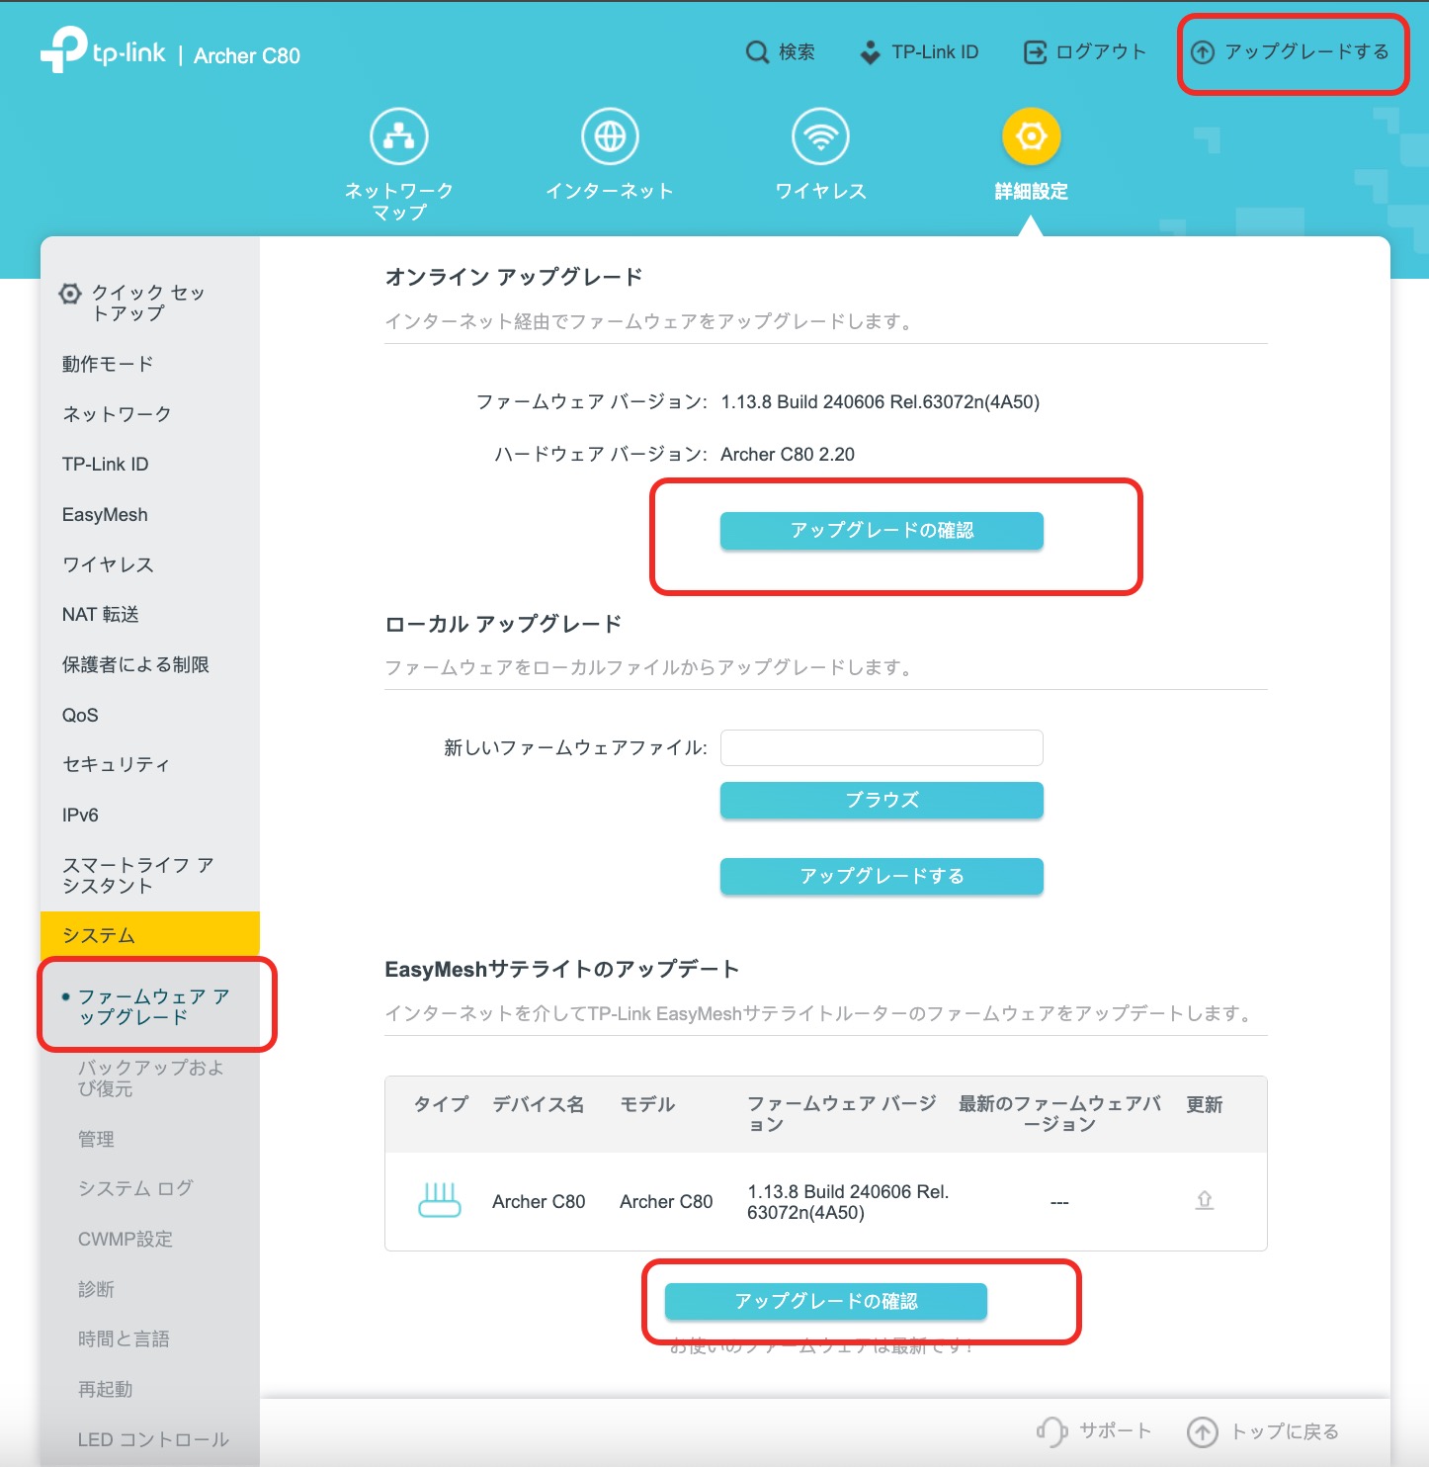Click EasyMesh アップグレードの確認 button
The image size is (1429, 1467).
point(826,1301)
